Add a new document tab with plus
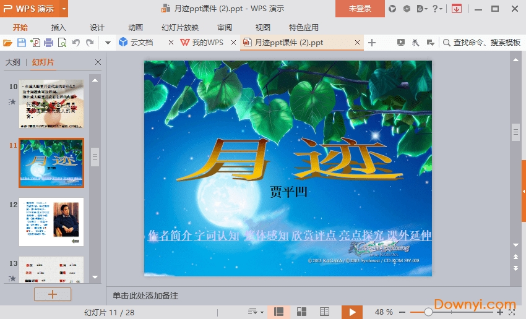The image size is (526, 319). [372, 43]
